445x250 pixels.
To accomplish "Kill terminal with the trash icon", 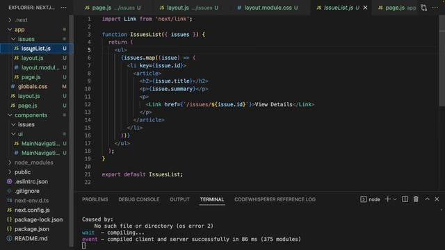I will 416,199.
